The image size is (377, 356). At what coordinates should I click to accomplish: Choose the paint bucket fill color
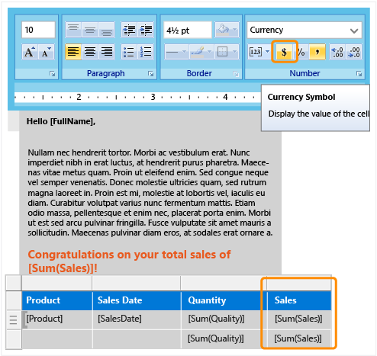223,30
